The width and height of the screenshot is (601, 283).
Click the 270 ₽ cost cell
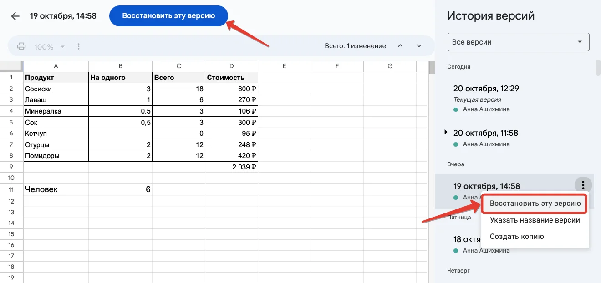pos(231,99)
